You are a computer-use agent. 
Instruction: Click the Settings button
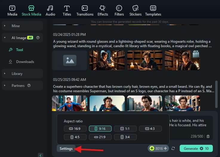pos(66,149)
